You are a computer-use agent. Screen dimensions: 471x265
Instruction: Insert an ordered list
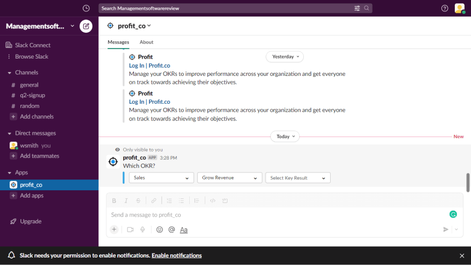click(x=169, y=200)
